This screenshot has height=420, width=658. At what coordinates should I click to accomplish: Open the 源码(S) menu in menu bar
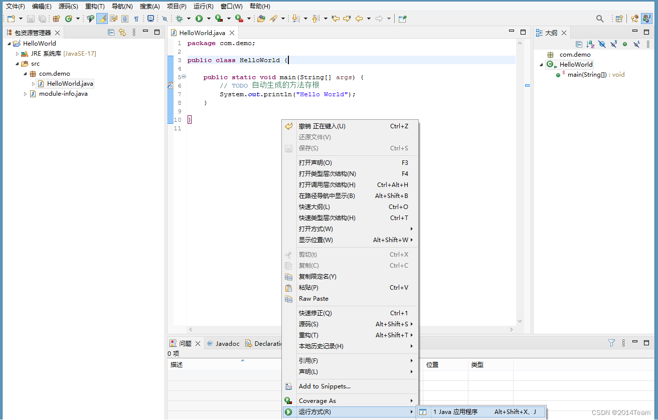[x=68, y=7]
